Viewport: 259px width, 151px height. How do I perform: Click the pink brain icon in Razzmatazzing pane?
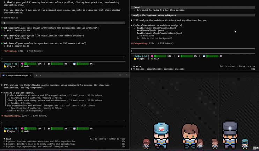[22, 129]
